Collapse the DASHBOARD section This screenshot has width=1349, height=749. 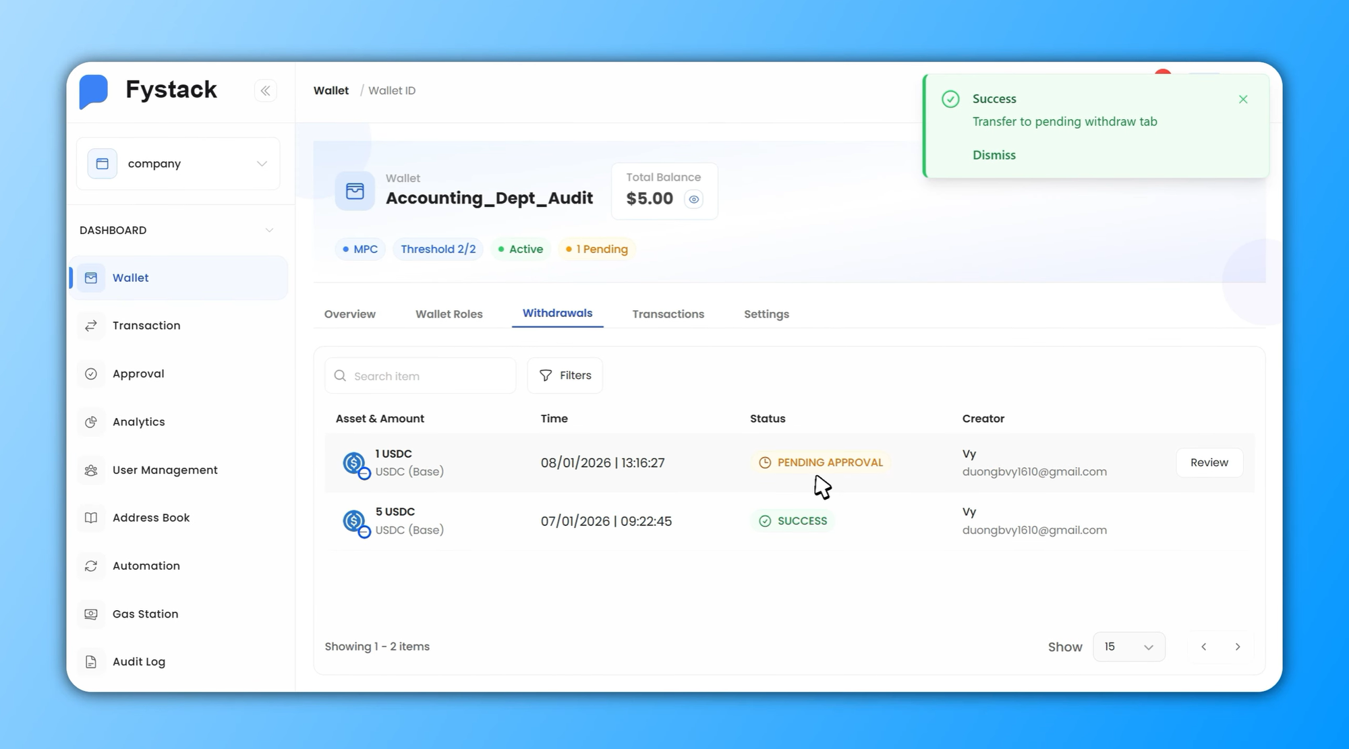tap(270, 230)
